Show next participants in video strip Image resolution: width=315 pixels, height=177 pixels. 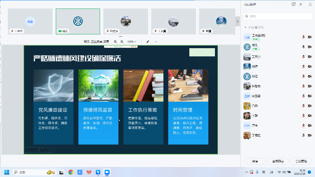[238, 21]
